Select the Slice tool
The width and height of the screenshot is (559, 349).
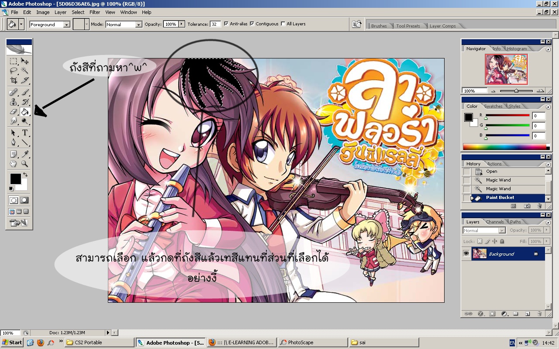tap(25, 80)
